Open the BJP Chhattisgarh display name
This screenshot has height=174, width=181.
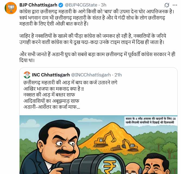point(38,5)
